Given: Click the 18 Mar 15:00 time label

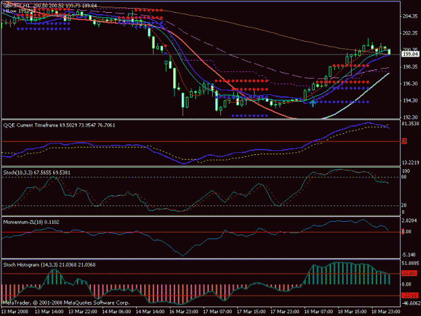Looking at the screenshot, I should tap(352, 312).
